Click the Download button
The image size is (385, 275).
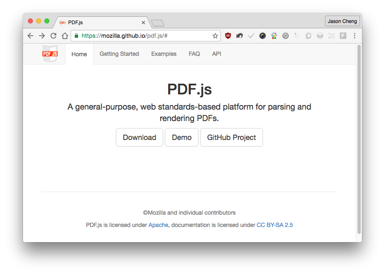[x=139, y=137]
